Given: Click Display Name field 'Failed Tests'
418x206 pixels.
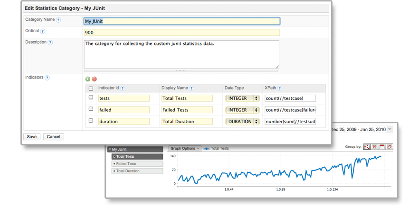Looking at the screenshot, I should coord(187,110).
